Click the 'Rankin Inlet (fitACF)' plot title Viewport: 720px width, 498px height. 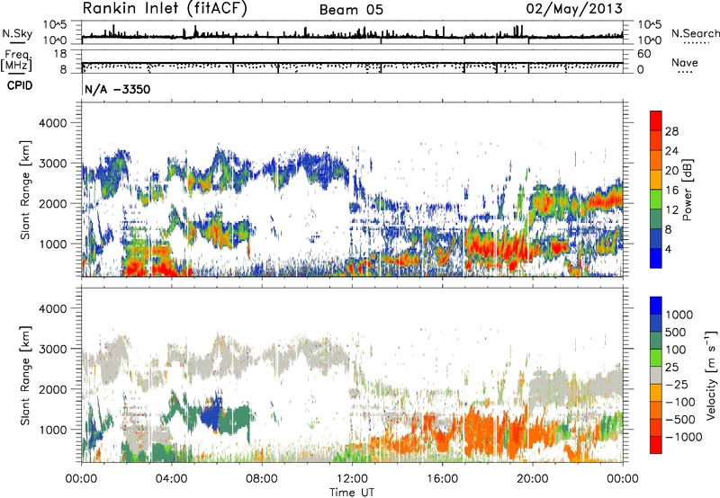(x=165, y=9)
